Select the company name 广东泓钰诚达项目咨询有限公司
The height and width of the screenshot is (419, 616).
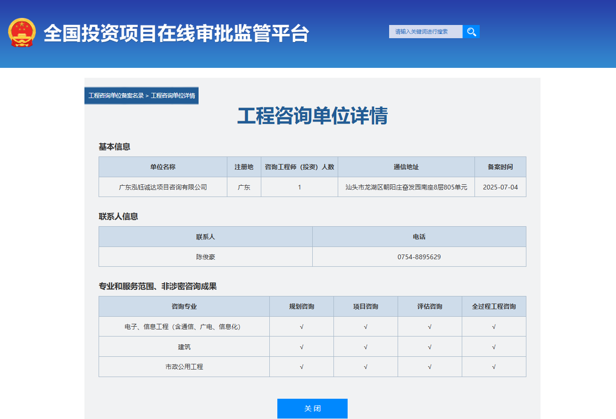point(163,187)
